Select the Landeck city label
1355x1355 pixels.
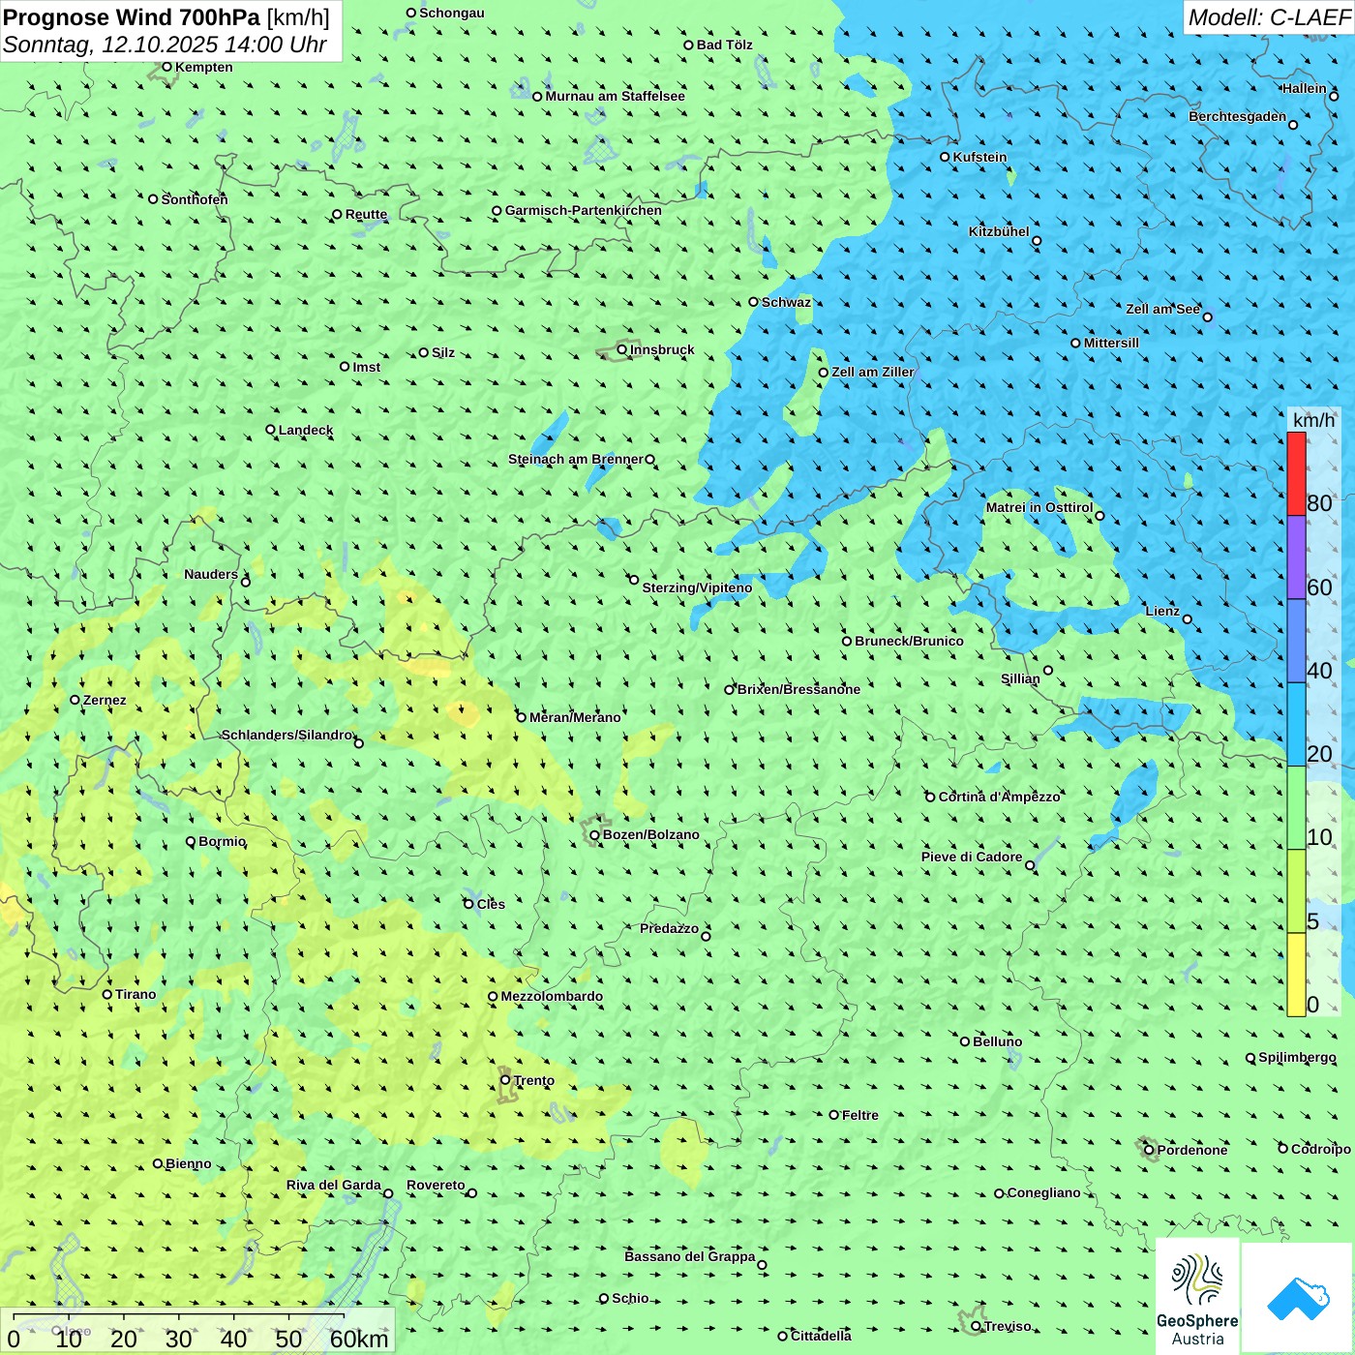tap(306, 430)
